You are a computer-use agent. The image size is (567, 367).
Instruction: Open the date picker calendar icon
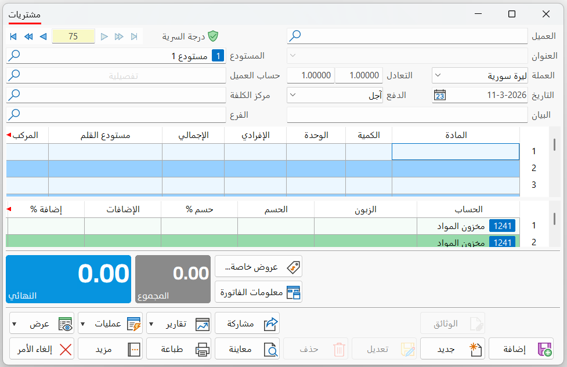440,95
